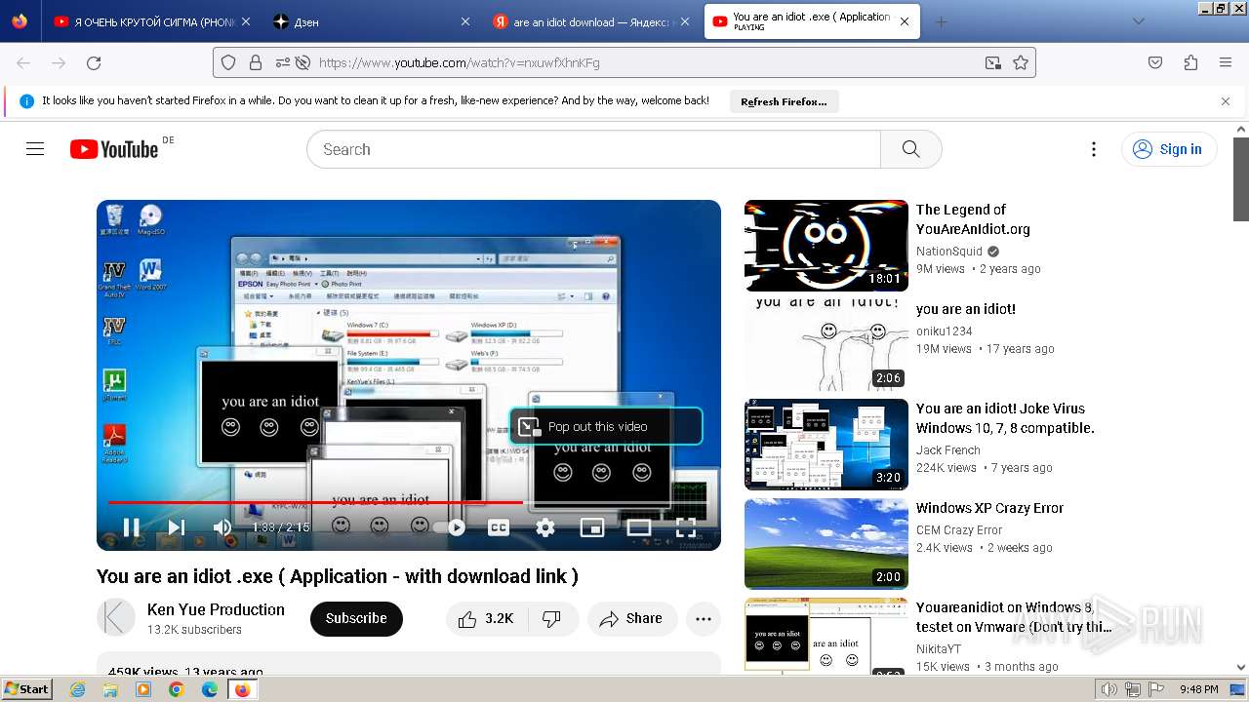Open 'Youareanidiot on Windows 8' thumbnail
The height and width of the screenshot is (702, 1249).
tap(826, 636)
